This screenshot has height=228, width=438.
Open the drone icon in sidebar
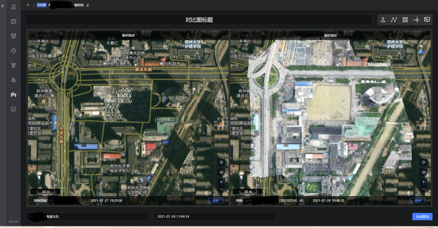(x=13, y=65)
